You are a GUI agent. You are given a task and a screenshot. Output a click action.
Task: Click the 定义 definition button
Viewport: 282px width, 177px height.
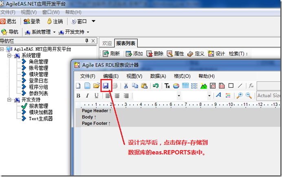[196, 54]
